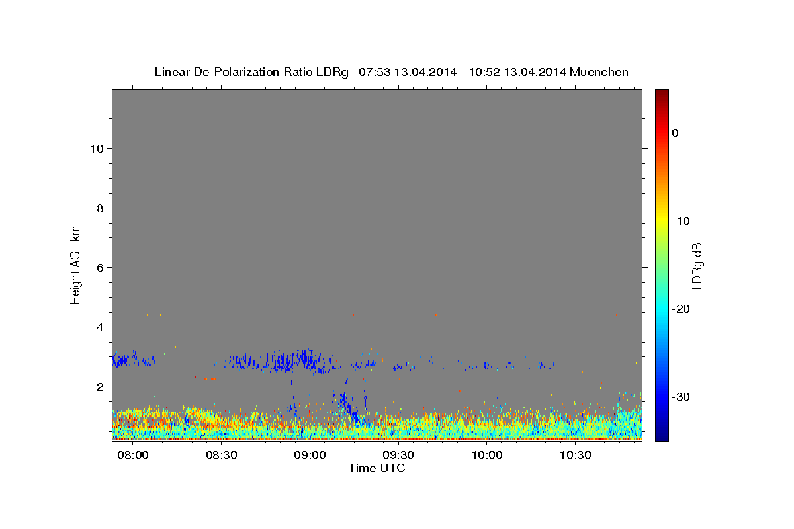The height and width of the screenshot is (529, 794).
Task: Click the height tick label 8
Action: pos(99,208)
